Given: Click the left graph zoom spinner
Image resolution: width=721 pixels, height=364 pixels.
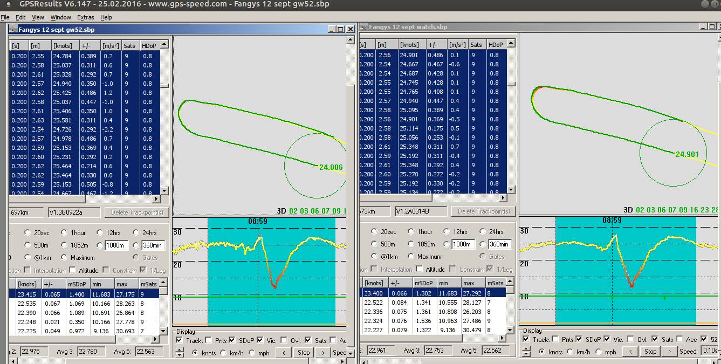Looking at the screenshot, I should point(180,353).
